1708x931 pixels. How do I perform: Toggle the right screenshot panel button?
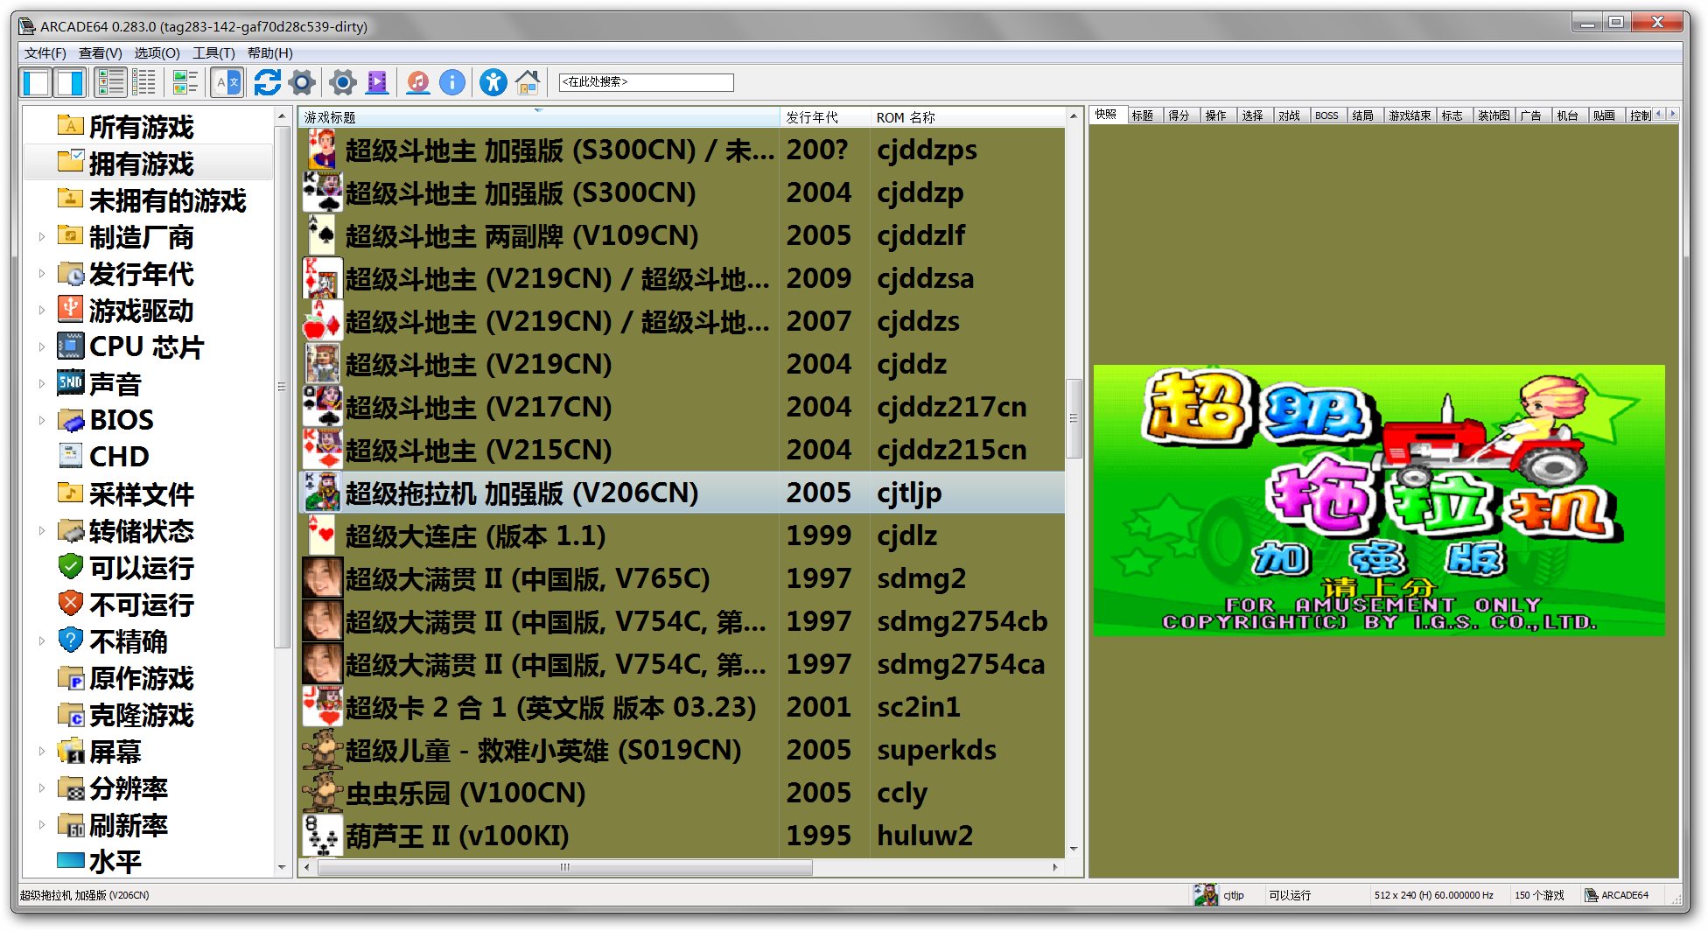point(70,83)
